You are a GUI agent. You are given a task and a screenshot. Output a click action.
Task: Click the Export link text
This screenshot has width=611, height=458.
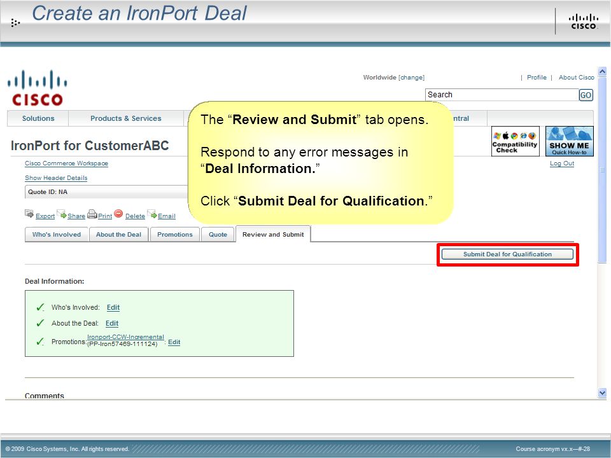click(x=45, y=216)
